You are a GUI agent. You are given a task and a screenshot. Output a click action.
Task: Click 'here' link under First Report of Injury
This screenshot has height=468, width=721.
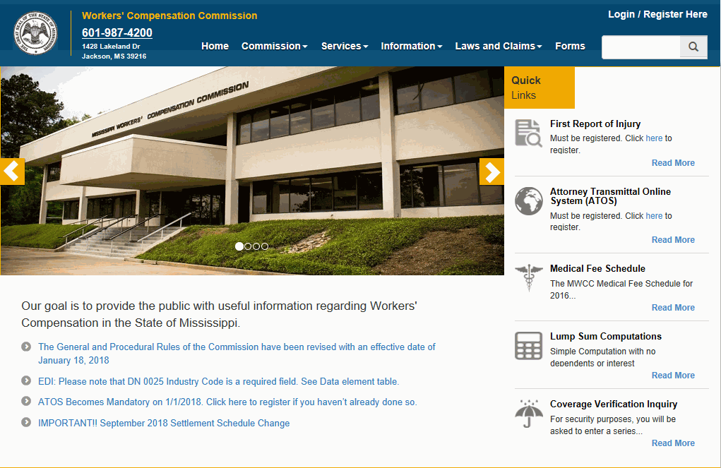click(x=654, y=138)
